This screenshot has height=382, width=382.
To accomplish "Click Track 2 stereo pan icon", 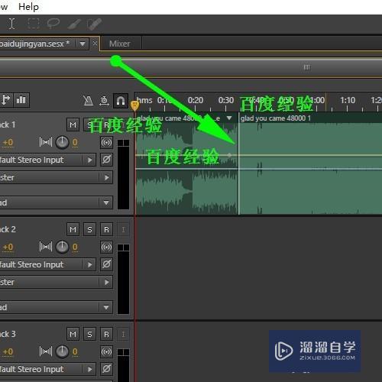I will [46, 247].
